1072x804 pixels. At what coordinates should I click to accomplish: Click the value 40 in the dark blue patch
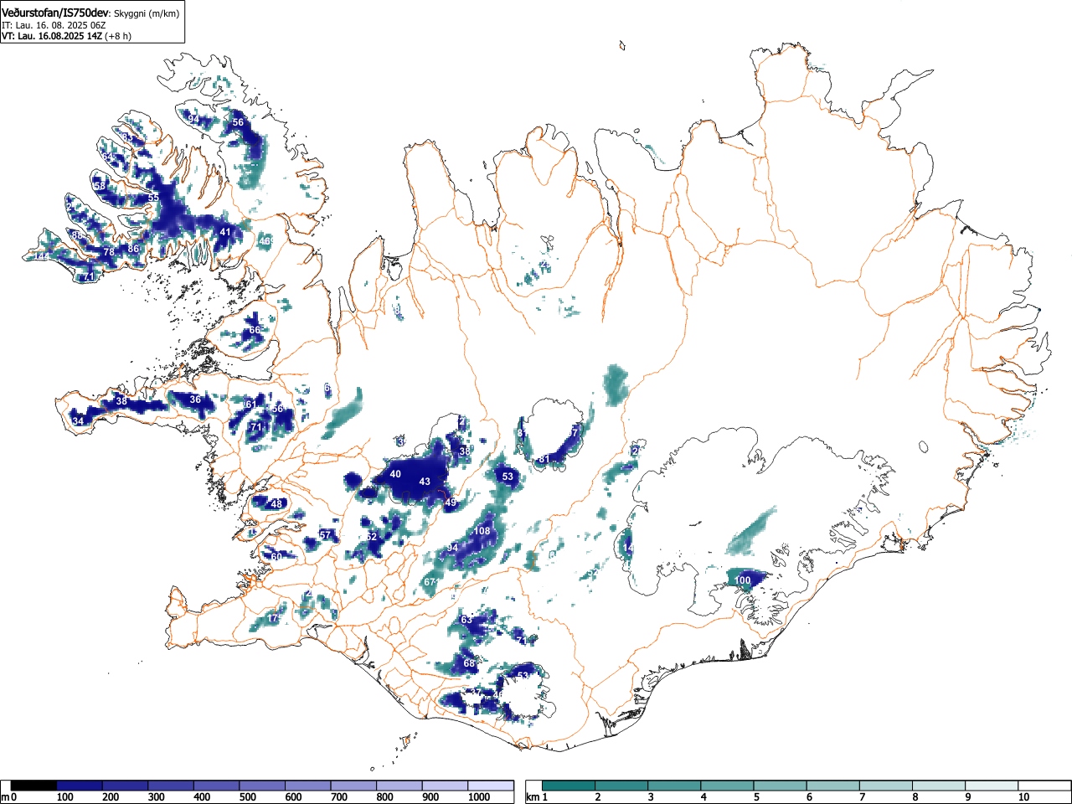(395, 474)
